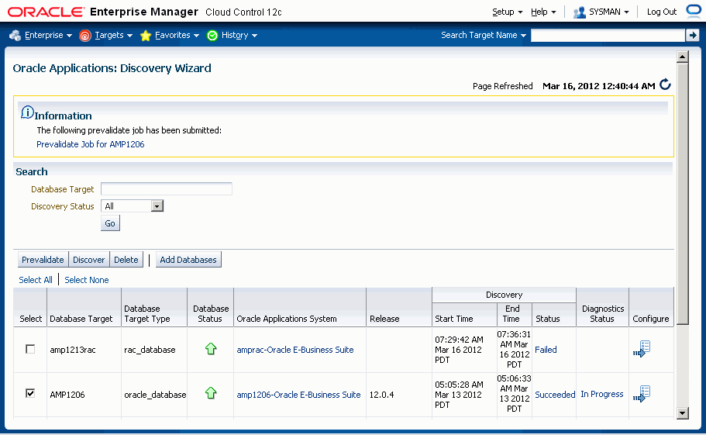Open the Discovery Status dropdown

click(157, 206)
